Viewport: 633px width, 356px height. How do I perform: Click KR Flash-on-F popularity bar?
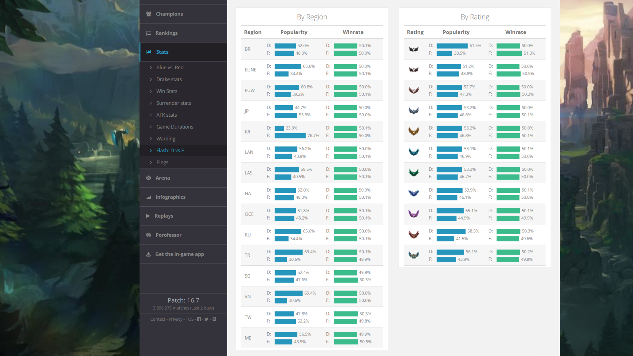tap(290, 136)
